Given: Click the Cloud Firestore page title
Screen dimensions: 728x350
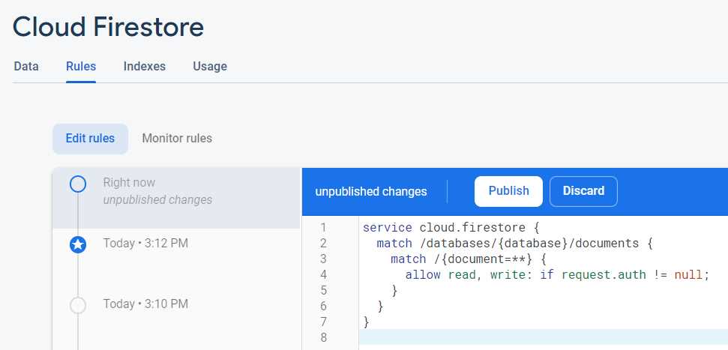Looking at the screenshot, I should click(x=108, y=26).
